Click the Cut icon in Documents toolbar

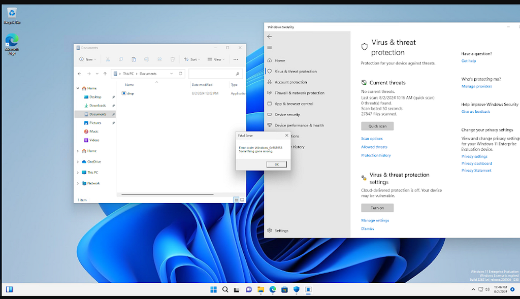coord(108,59)
